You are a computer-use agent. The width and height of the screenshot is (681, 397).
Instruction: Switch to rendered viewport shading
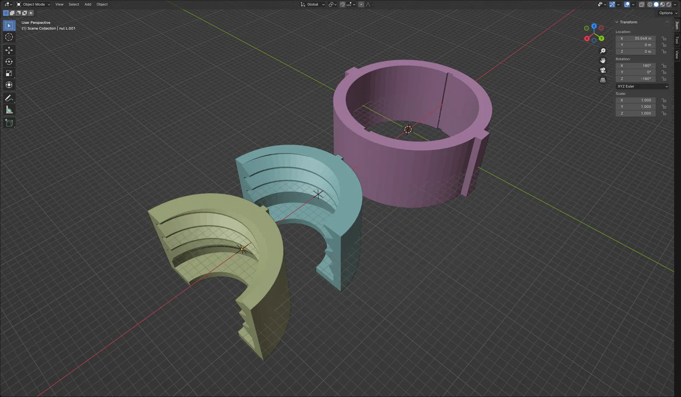click(669, 4)
